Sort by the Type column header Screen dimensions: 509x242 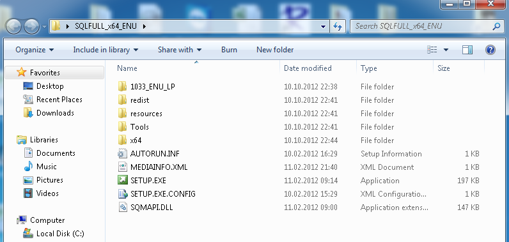369,68
